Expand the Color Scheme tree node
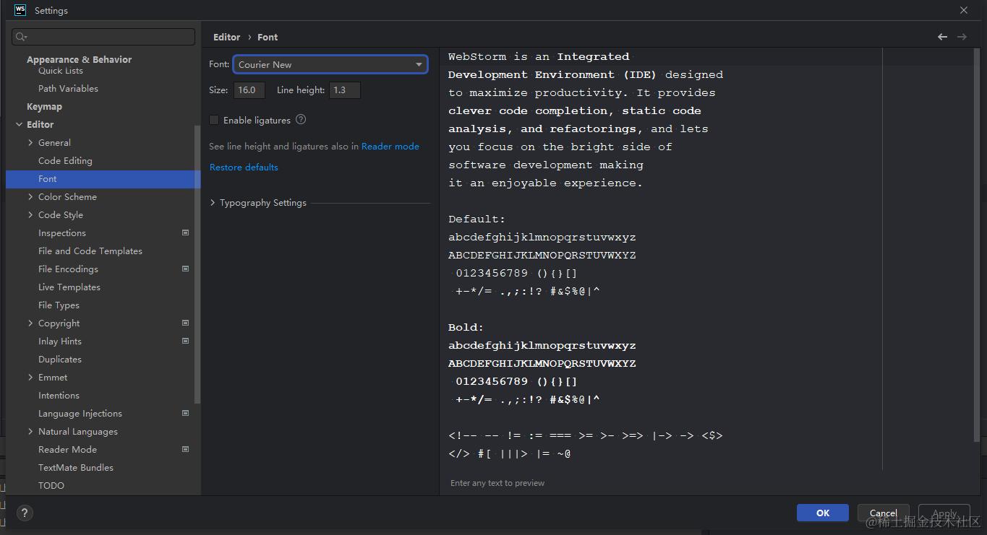The image size is (987, 535). click(x=30, y=196)
